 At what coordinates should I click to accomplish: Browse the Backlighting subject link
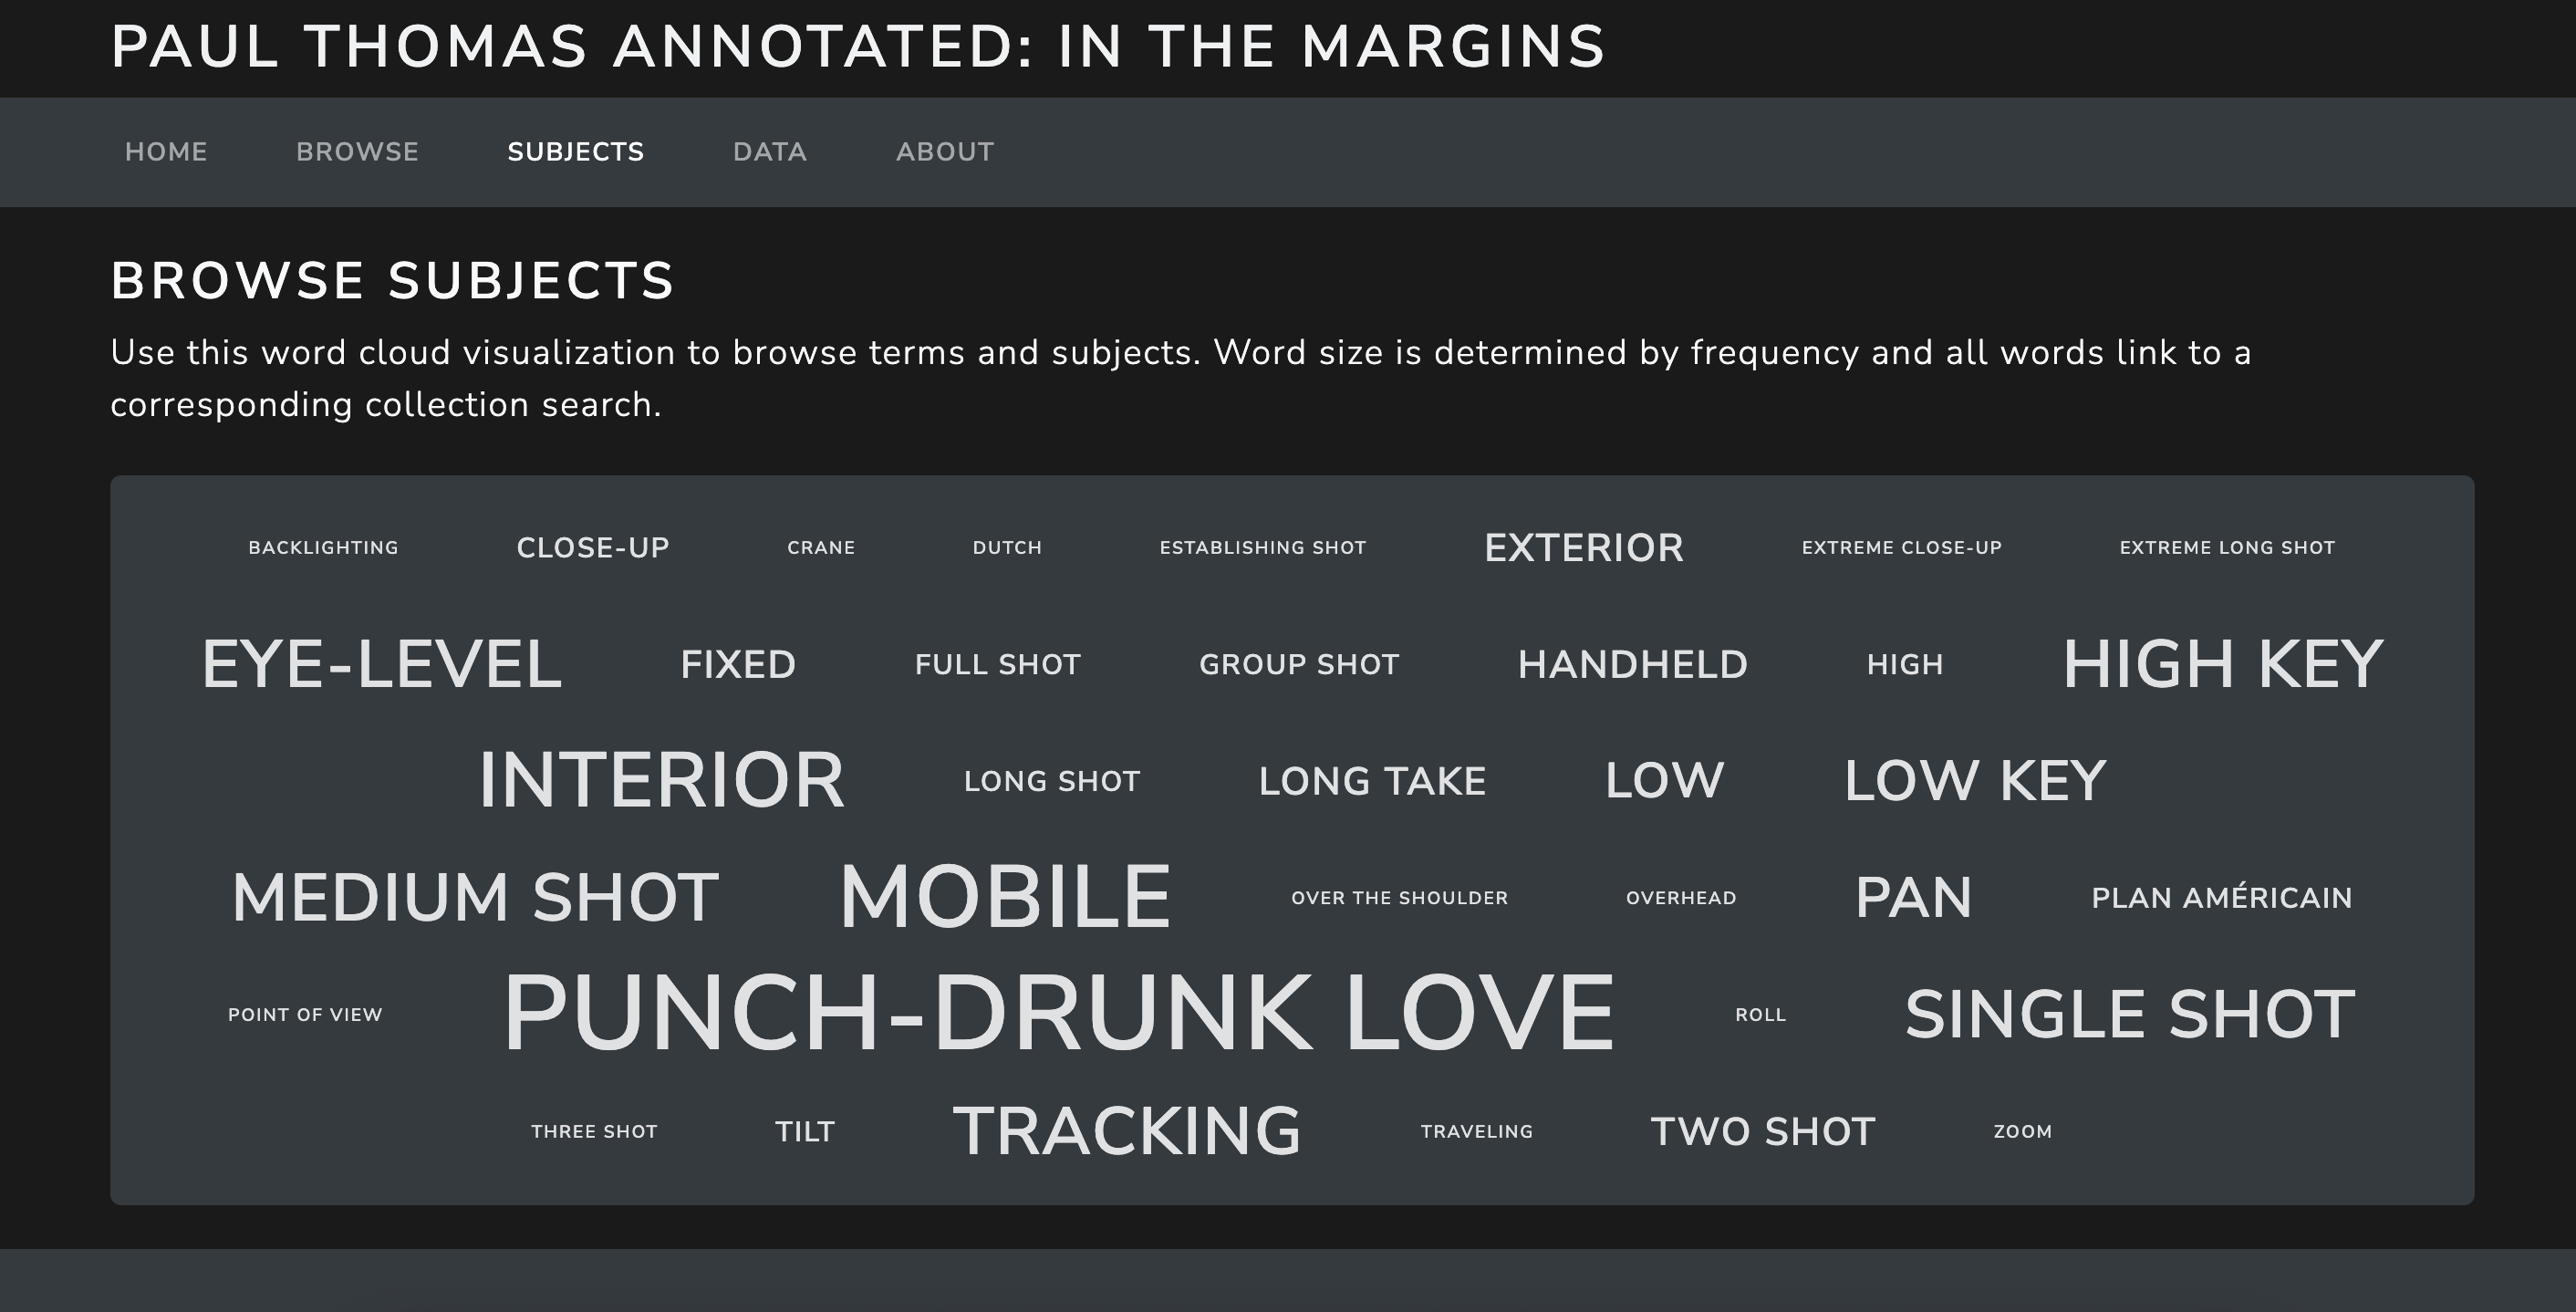(x=323, y=548)
